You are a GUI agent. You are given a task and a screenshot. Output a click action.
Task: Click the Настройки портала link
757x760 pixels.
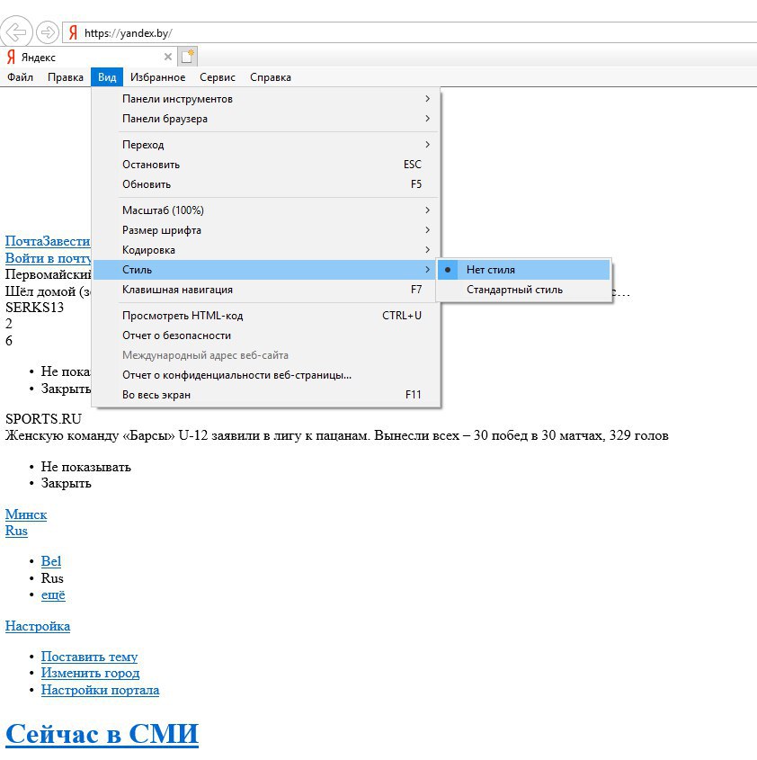pyautogui.click(x=101, y=690)
